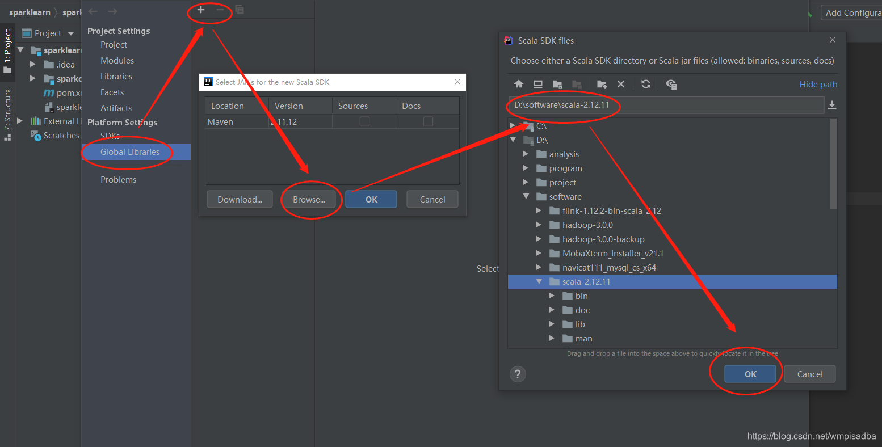This screenshot has height=447, width=882.
Task: Expand the C:\ drive node
Action: click(x=513, y=125)
